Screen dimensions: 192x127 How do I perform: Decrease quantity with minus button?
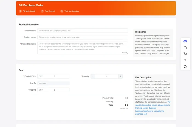coord(93,76)
